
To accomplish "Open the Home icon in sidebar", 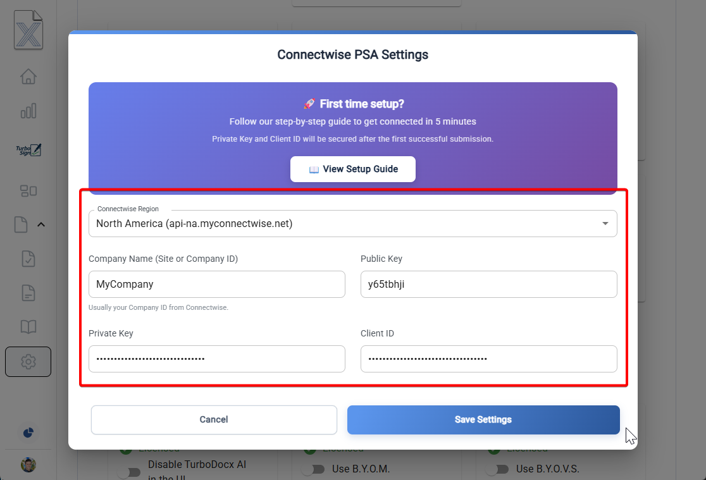I will point(28,76).
